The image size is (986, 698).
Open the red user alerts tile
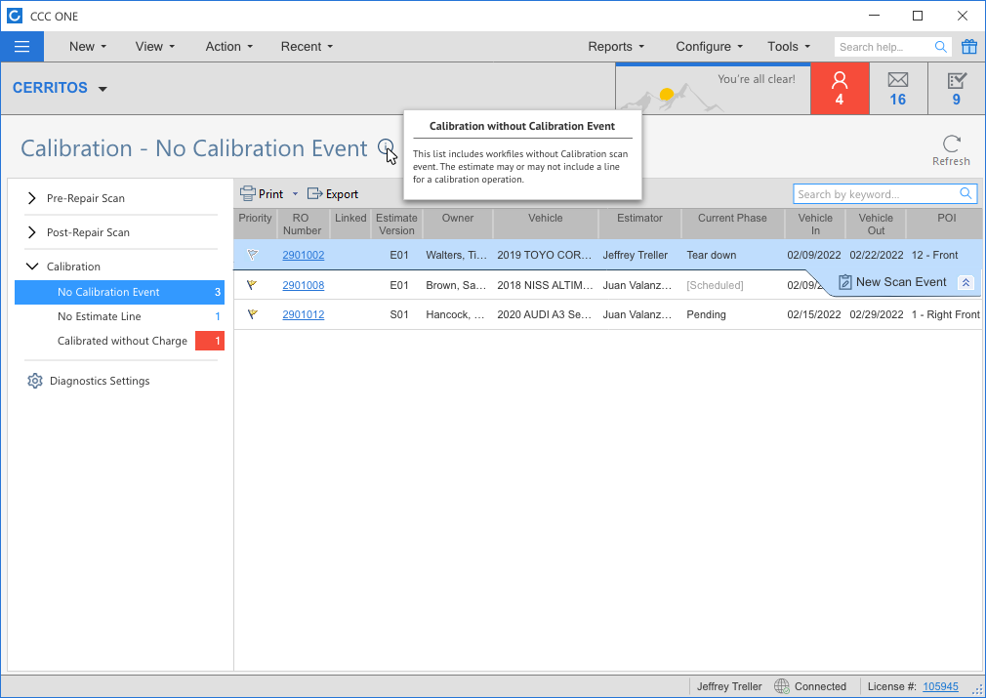(840, 89)
